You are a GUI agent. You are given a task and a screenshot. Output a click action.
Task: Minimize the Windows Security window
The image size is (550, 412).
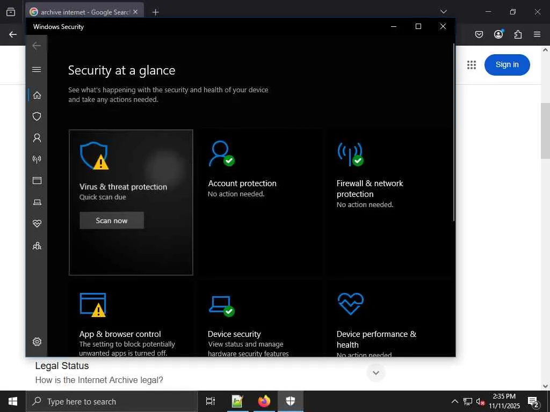point(394,27)
